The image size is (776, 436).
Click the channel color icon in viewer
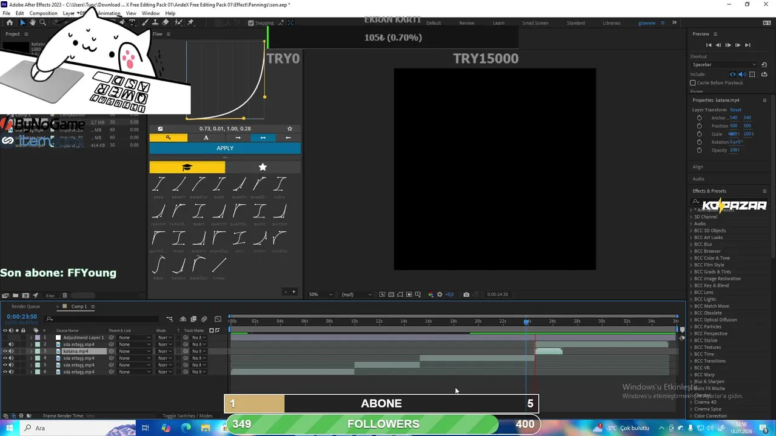pyautogui.click(x=430, y=294)
